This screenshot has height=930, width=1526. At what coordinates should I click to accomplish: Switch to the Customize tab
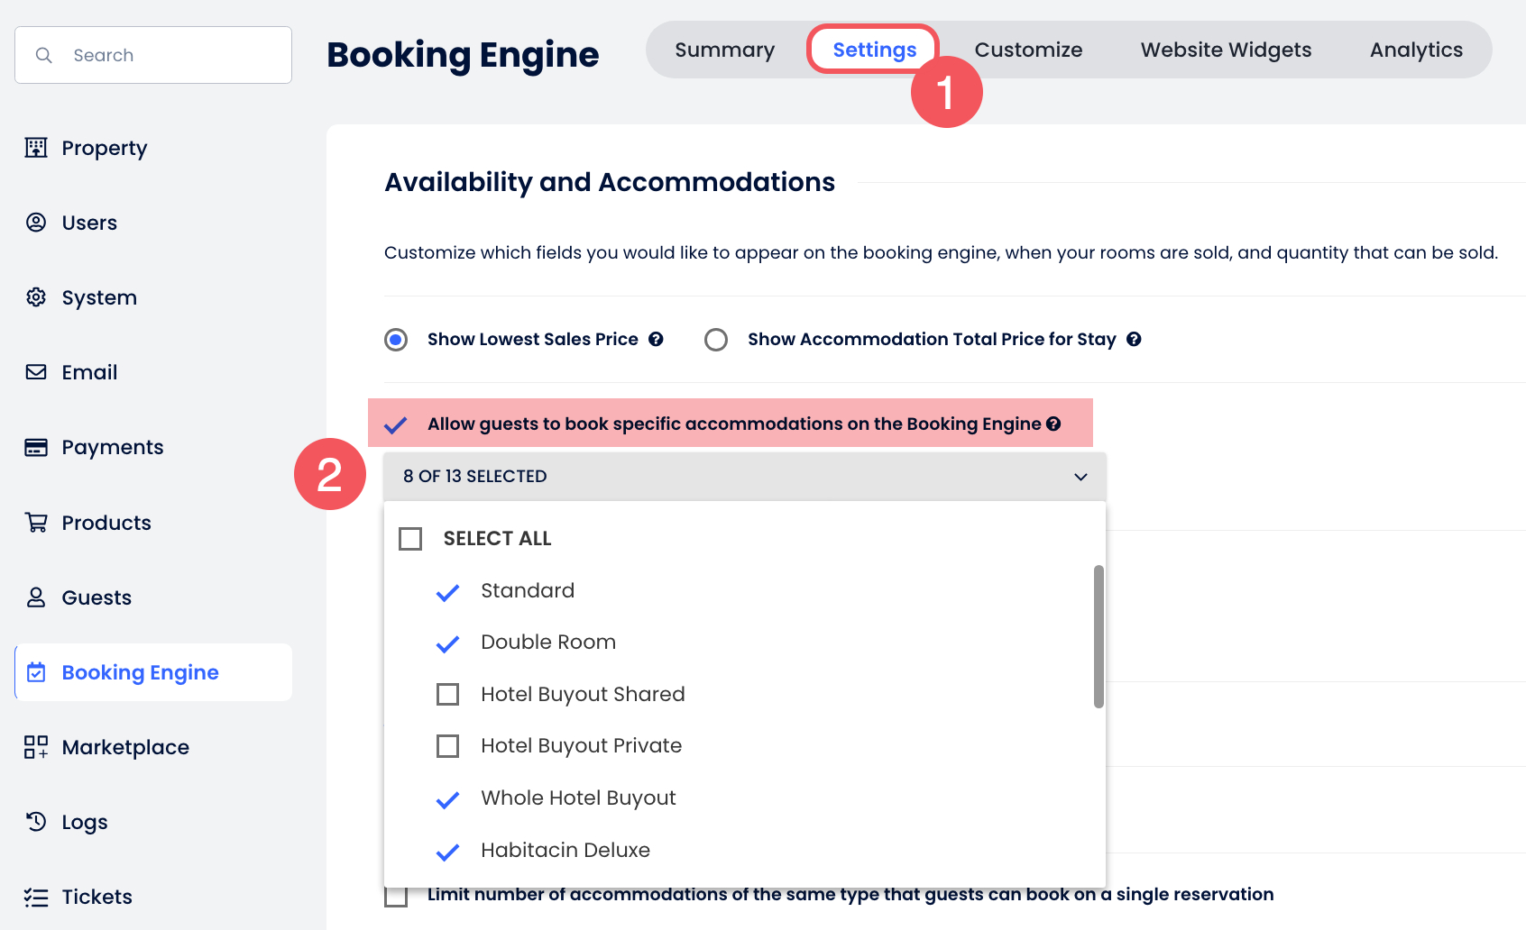pyautogui.click(x=1028, y=50)
